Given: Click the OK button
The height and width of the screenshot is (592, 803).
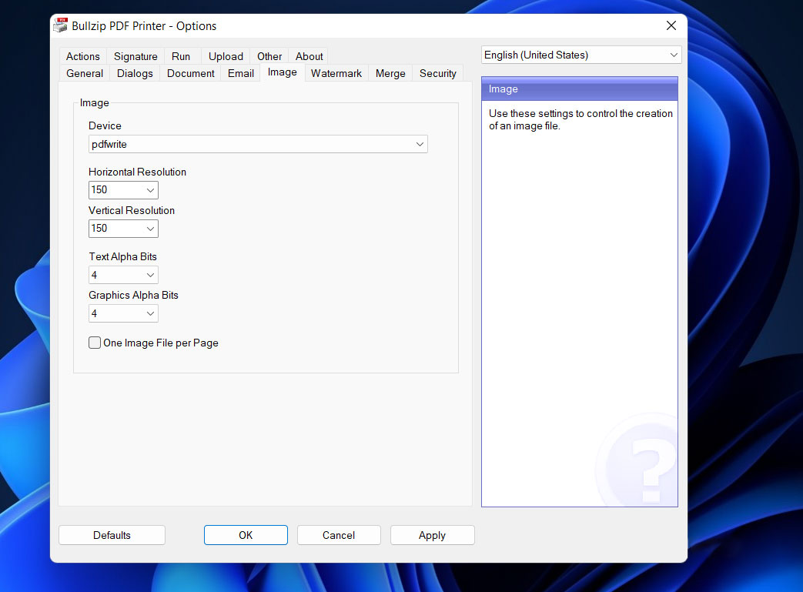Looking at the screenshot, I should (246, 535).
